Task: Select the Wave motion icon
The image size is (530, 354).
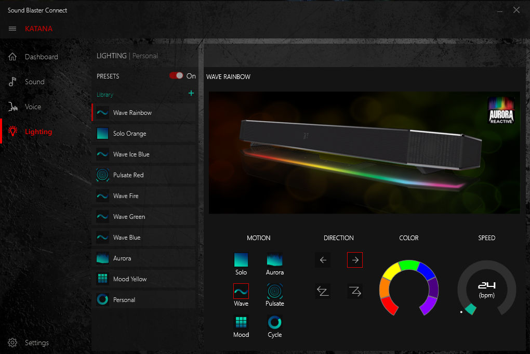Action: coord(241,291)
